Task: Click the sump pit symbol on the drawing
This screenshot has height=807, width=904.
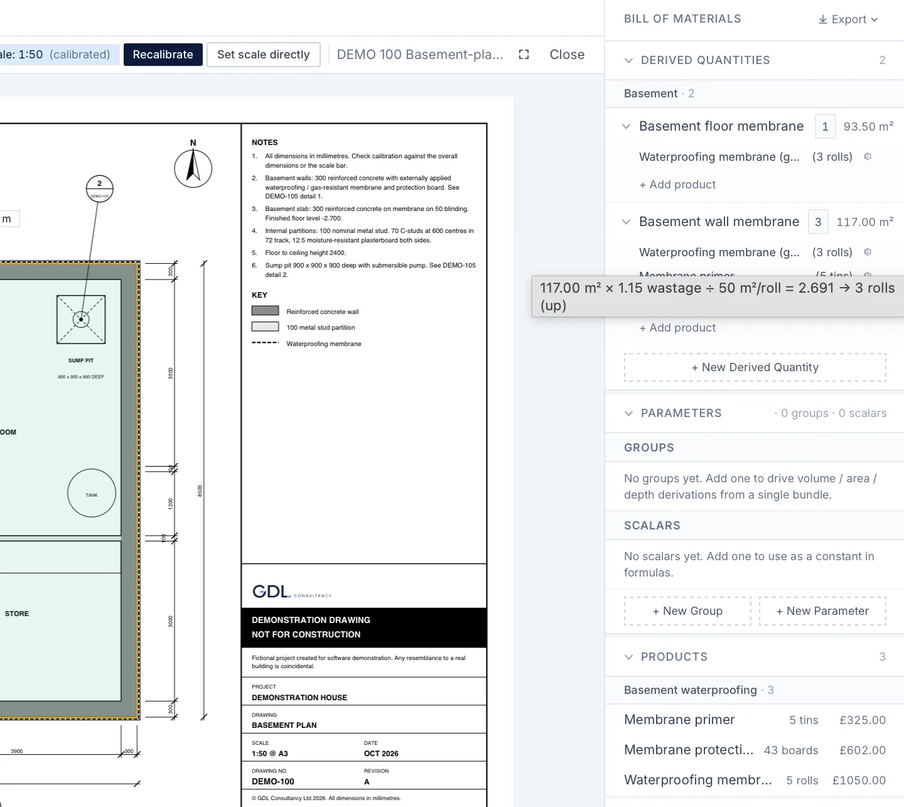Action: (x=81, y=320)
